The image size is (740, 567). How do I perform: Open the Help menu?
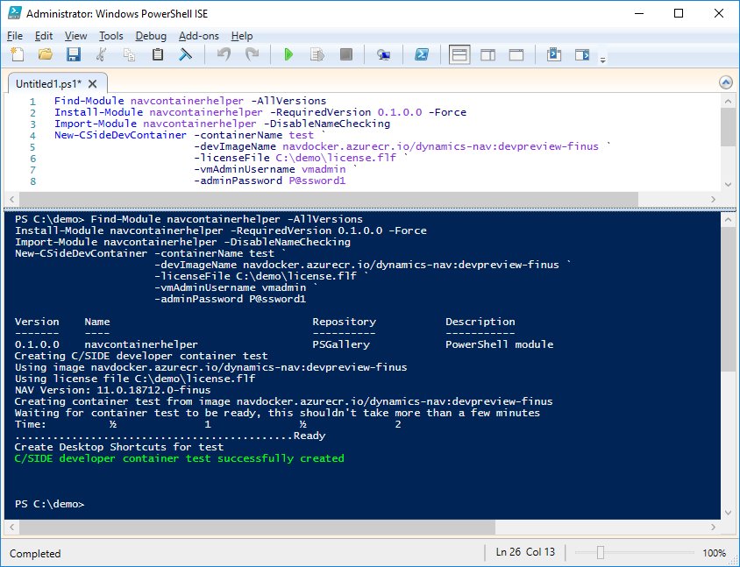pyautogui.click(x=242, y=36)
